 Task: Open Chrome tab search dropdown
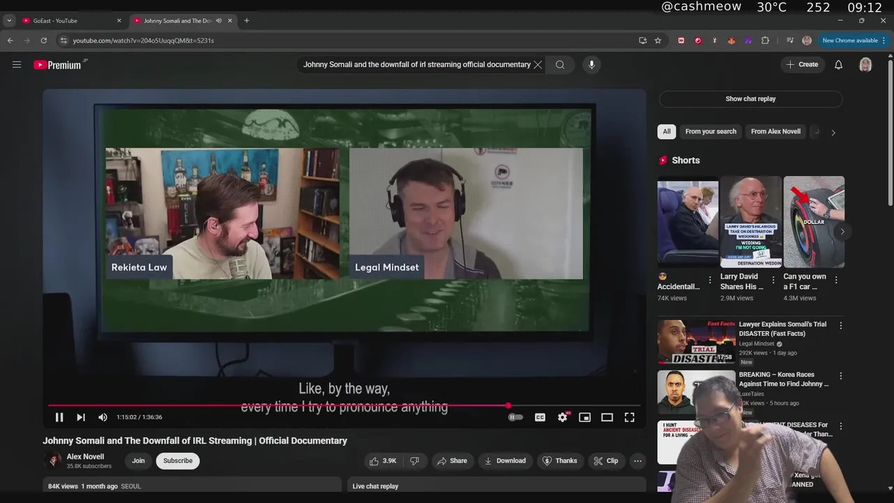9,21
